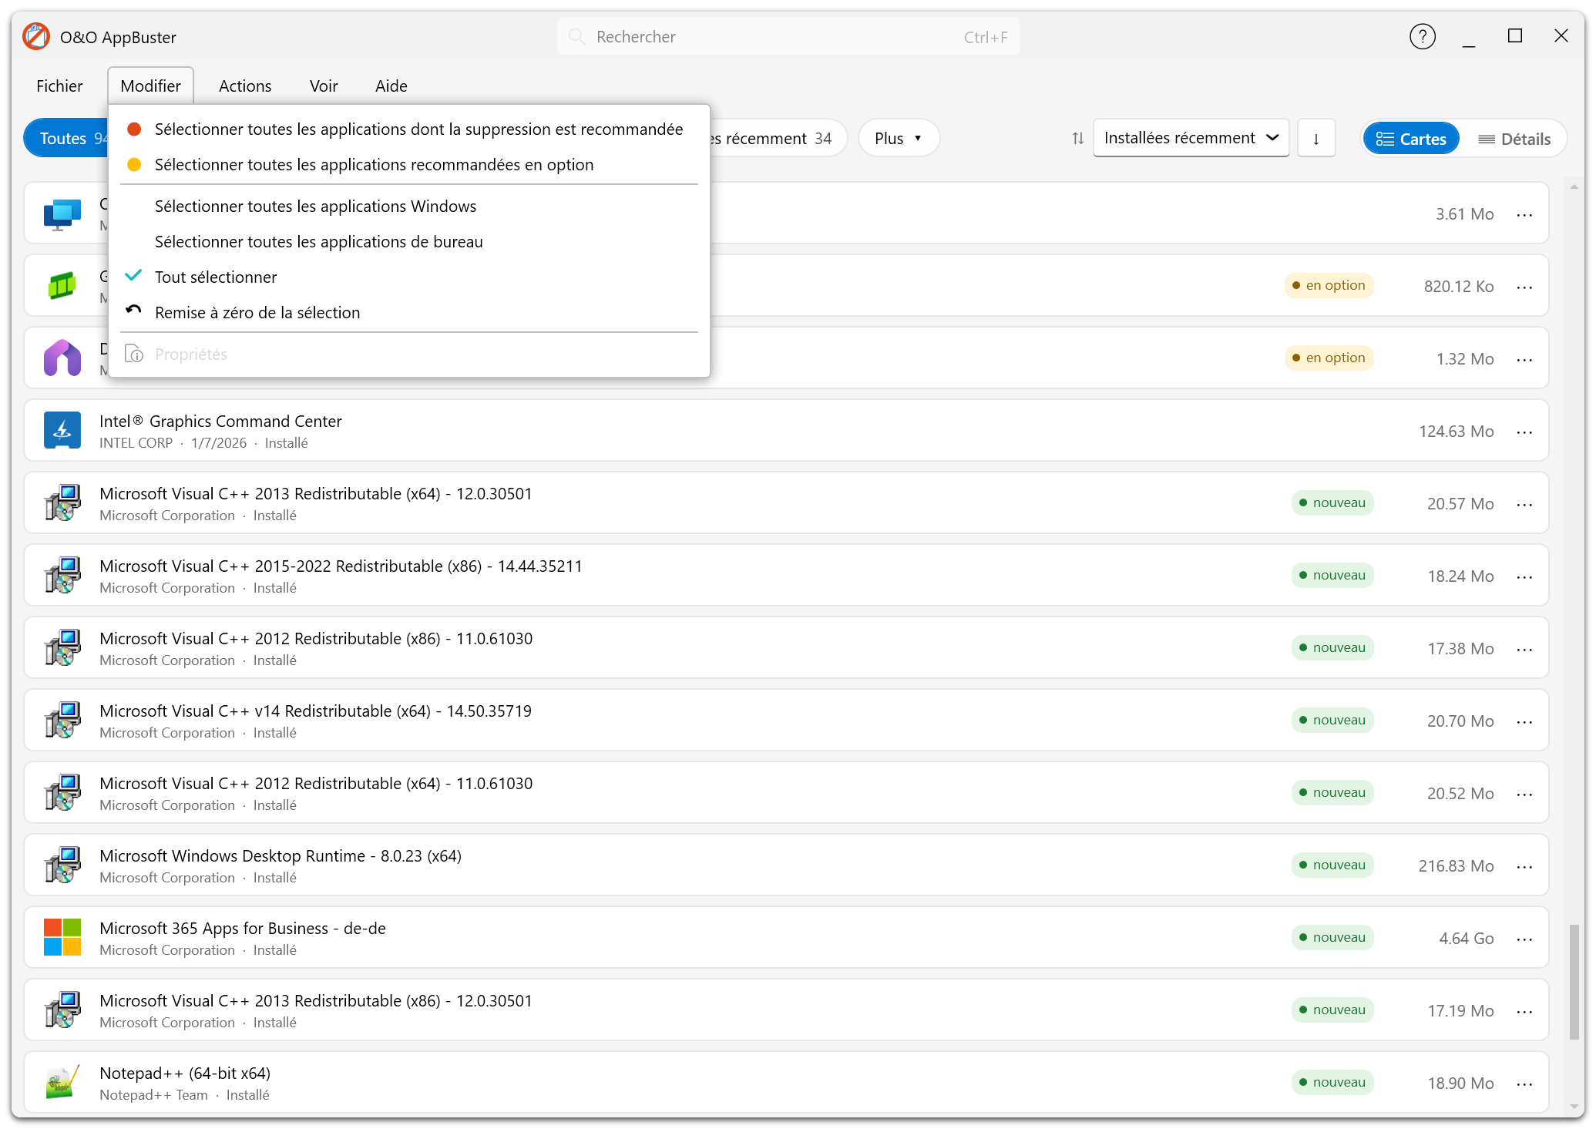Open the Voir menu

click(324, 86)
